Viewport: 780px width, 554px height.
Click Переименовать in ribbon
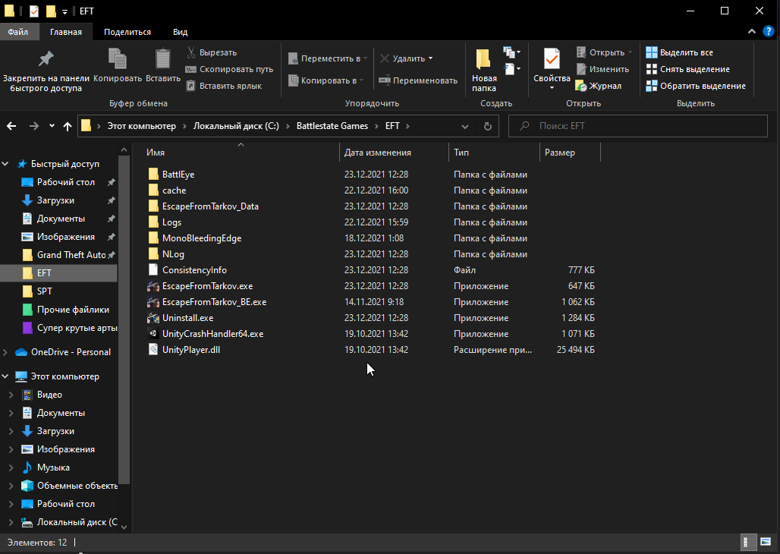tap(418, 80)
